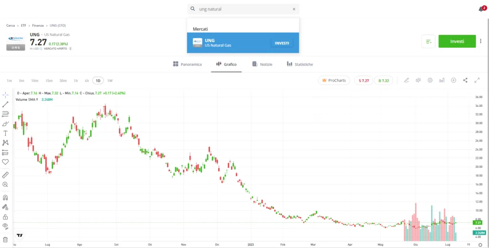Click the Mercati heading in dropdown
This screenshot has height=248, width=489.
[200, 29]
